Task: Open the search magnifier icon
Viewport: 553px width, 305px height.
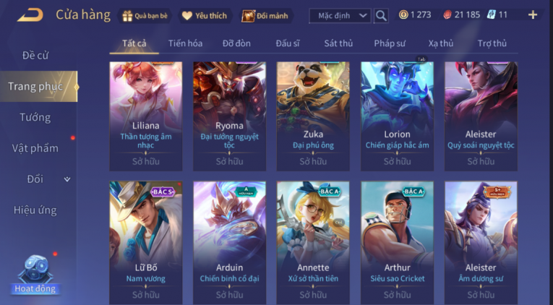Action: (381, 15)
